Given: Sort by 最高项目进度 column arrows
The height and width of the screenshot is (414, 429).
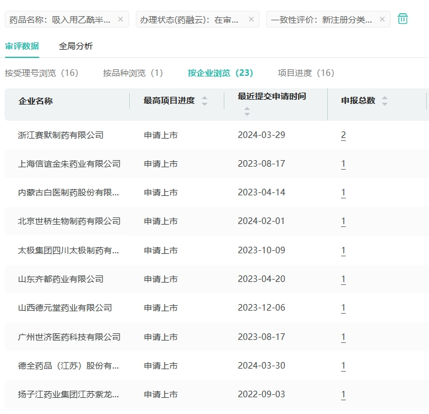Looking at the screenshot, I should pyautogui.click(x=205, y=101).
